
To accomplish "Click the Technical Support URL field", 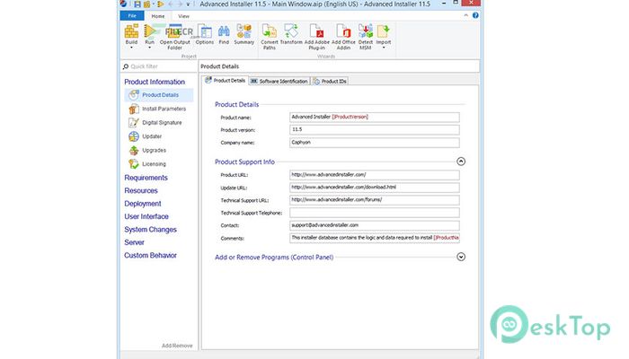I will click(x=375, y=200).
